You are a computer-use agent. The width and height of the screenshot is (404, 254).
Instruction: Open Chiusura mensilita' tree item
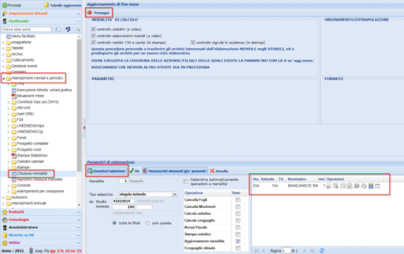point(32,173)
